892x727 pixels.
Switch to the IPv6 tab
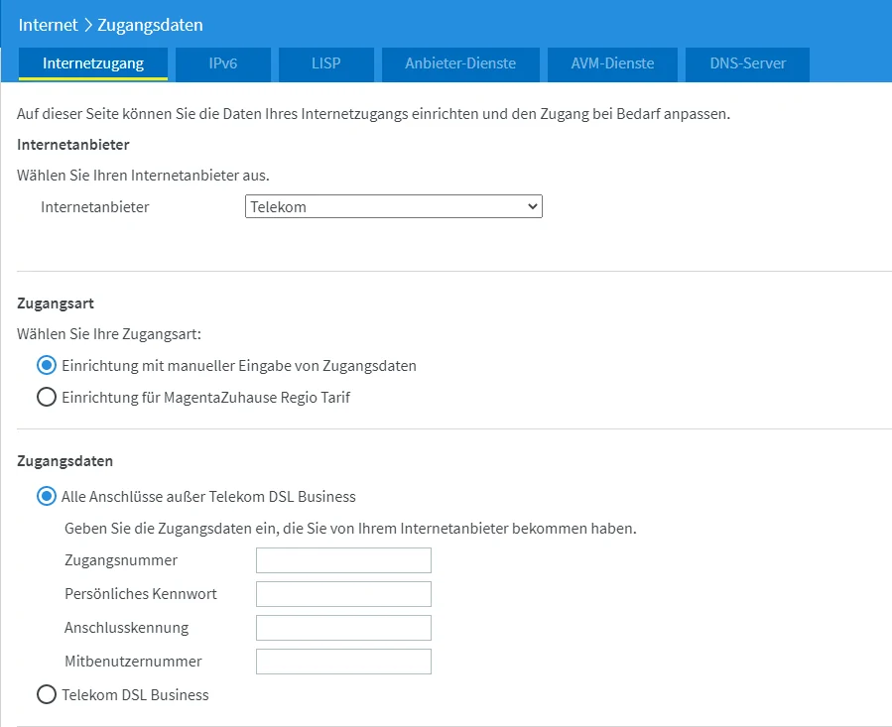coord(223,63)
